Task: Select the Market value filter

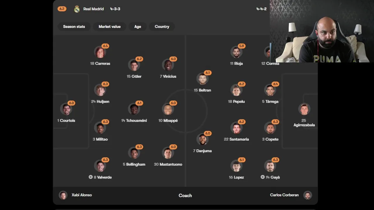Action: [x=110, y=27]
